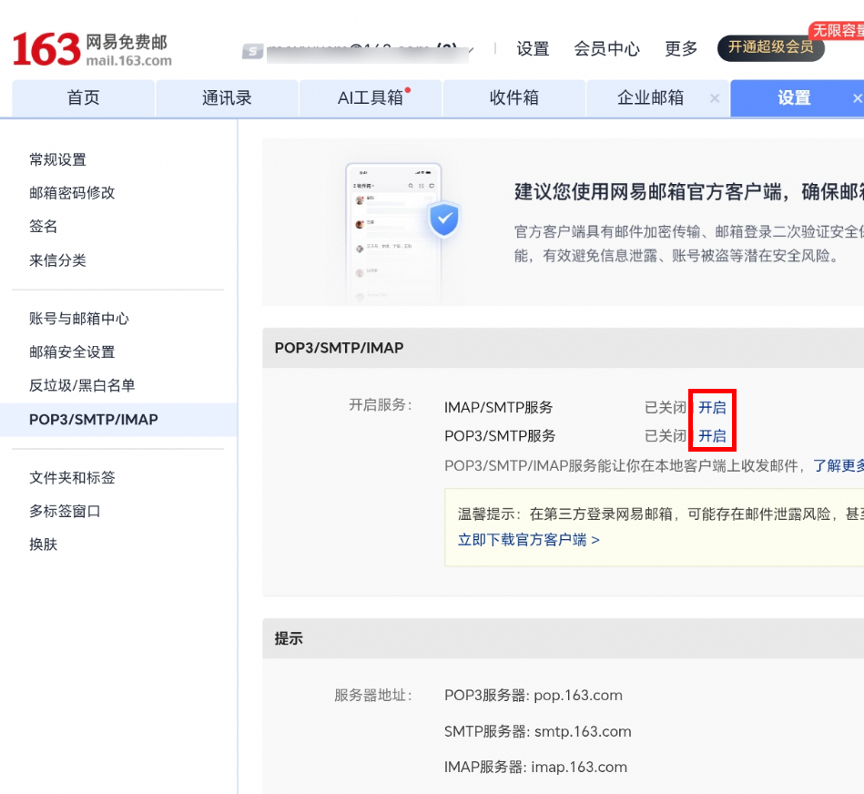Click text IMAP服务器: imap.163.com
Screen dimensions: 864x794
coord(535,767)
